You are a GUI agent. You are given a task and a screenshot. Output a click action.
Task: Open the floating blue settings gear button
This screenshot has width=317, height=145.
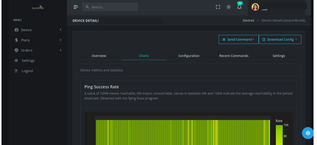[308, 133]
